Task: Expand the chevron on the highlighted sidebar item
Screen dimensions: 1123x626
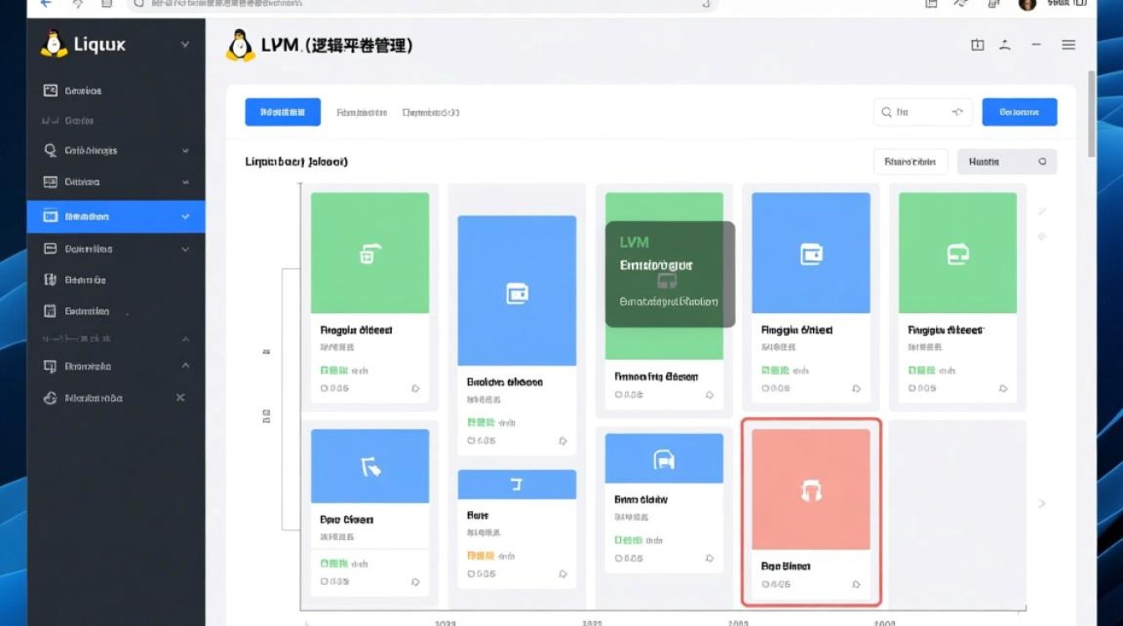Action: (185, 216)
